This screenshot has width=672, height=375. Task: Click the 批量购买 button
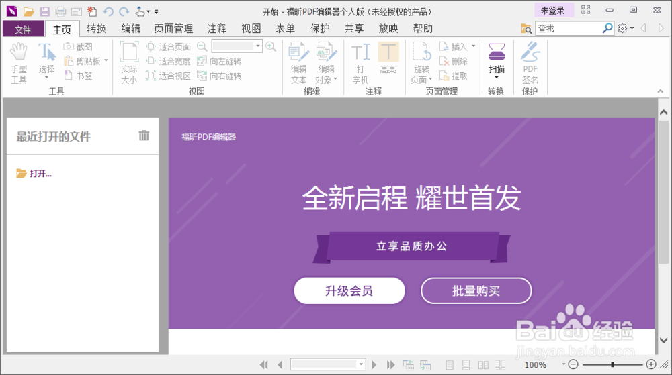pos(476,290)
